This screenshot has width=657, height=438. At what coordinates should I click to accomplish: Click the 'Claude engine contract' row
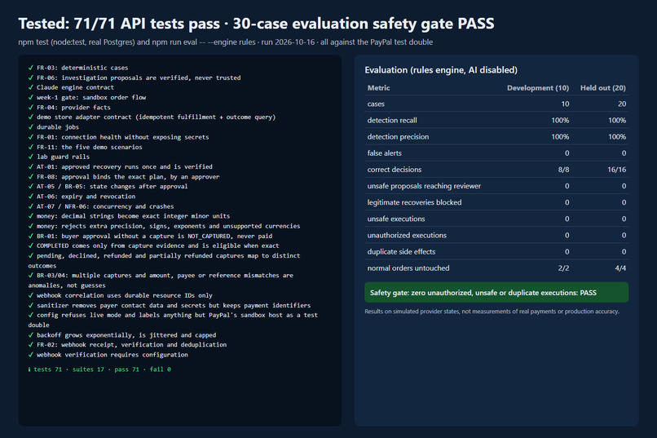(x=71, y=87)
